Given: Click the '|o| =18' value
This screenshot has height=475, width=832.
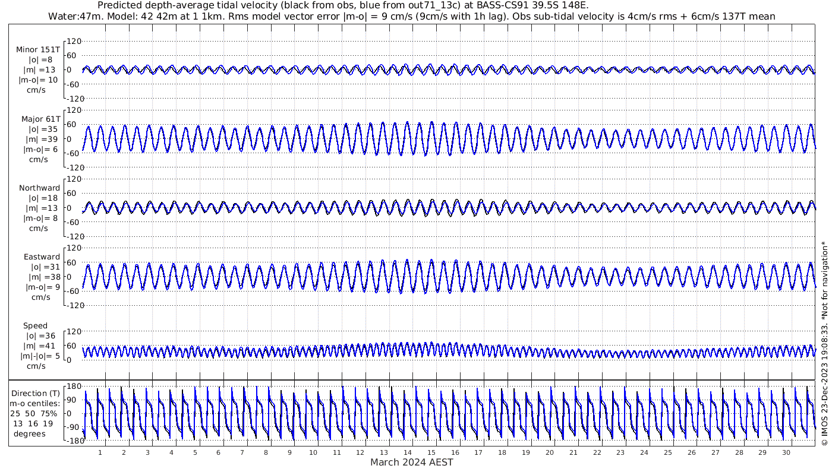Looking at the screenshot, I should (43, 198).
